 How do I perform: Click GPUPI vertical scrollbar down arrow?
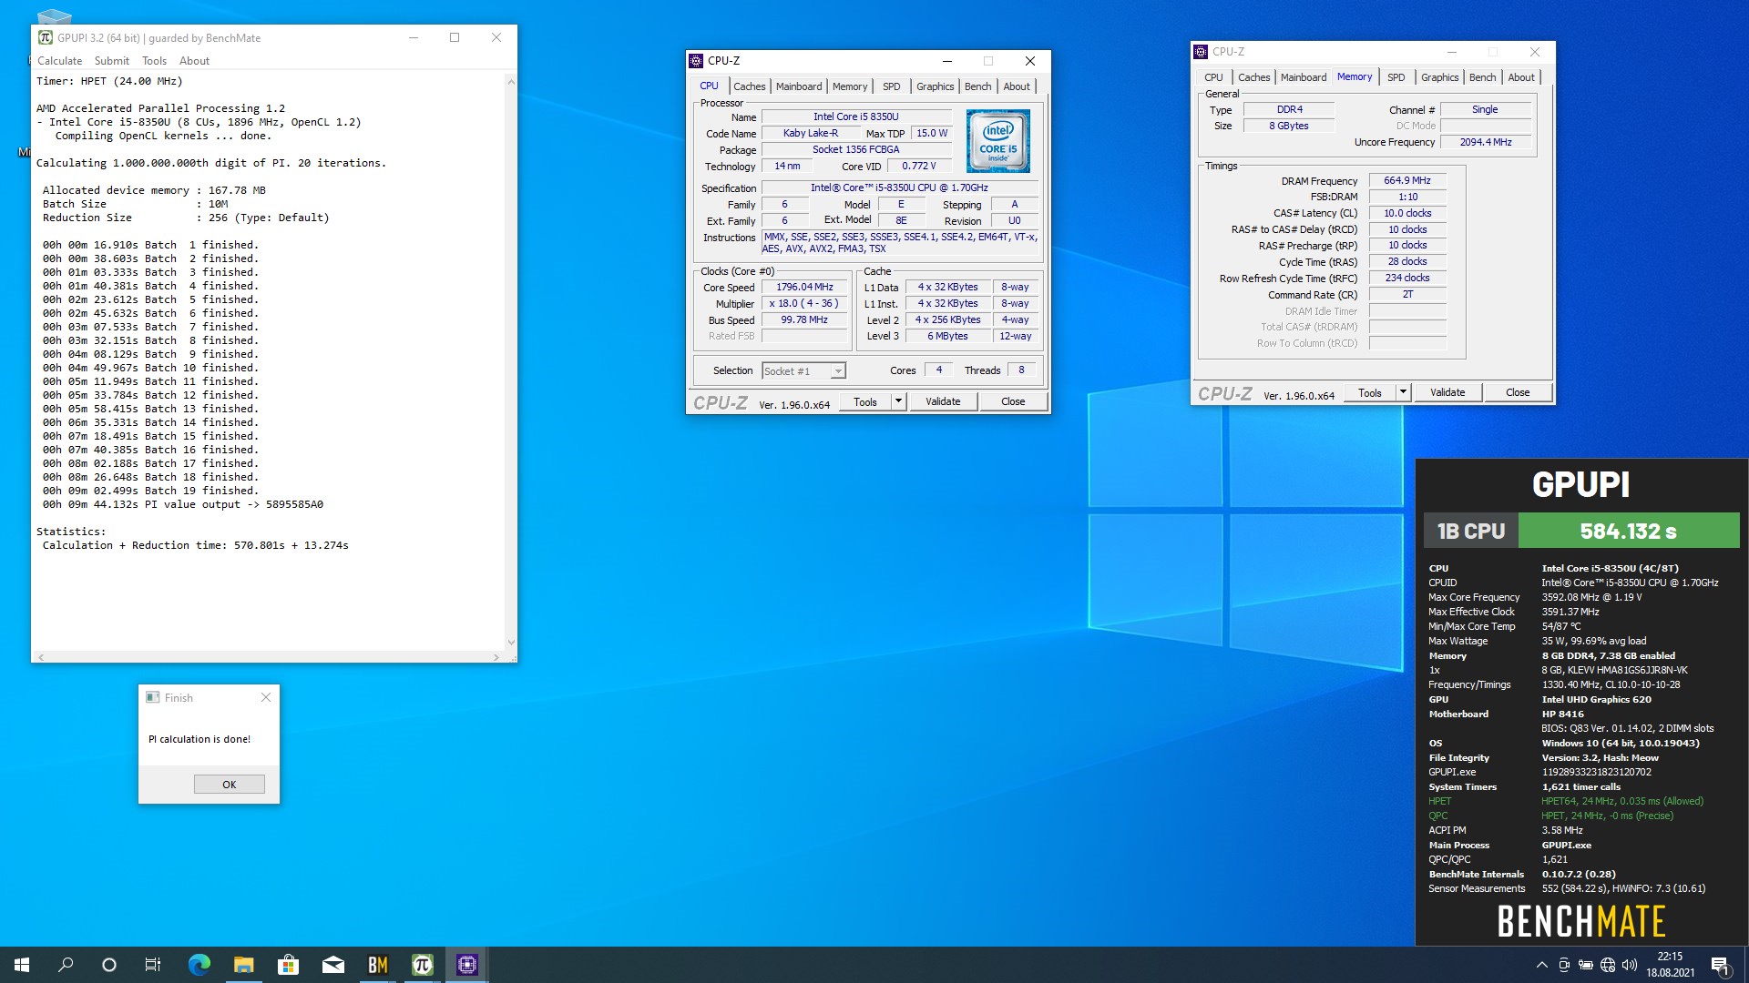tap(511, 643)
